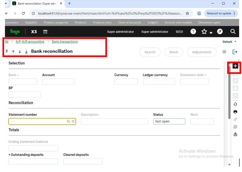Open Product categories menu item
The width and height of the screenshot is (242, 172).
tap(56, 23)
